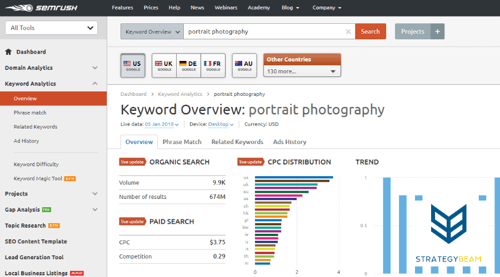Open the All Tools dropdown
The image size is (500, 277).
pos(51,28)
